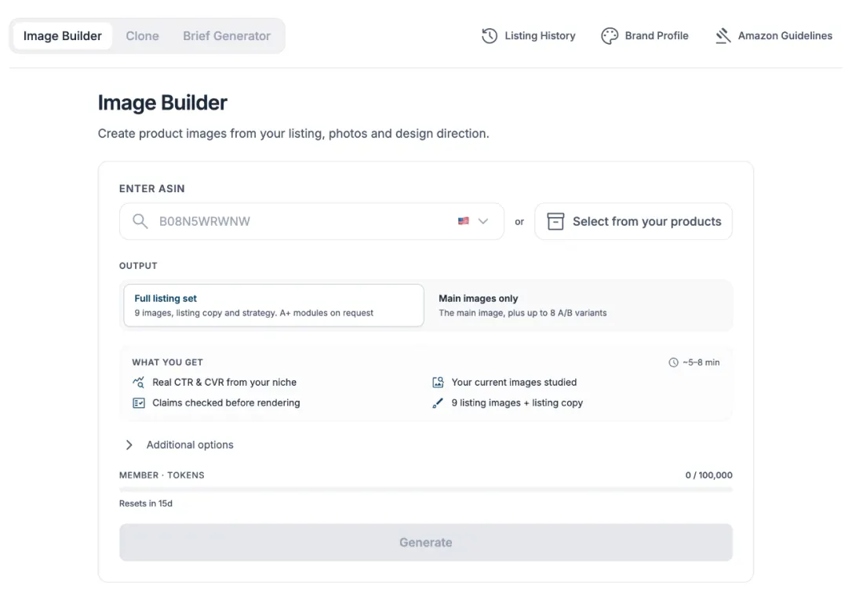
Task: Click the archive box icon for products
Action: 555,221
